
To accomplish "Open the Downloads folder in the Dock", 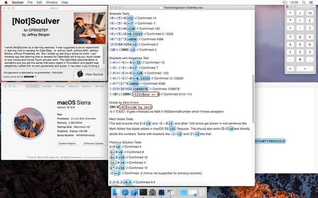I will pyautogui.click(x=183, y=192).
